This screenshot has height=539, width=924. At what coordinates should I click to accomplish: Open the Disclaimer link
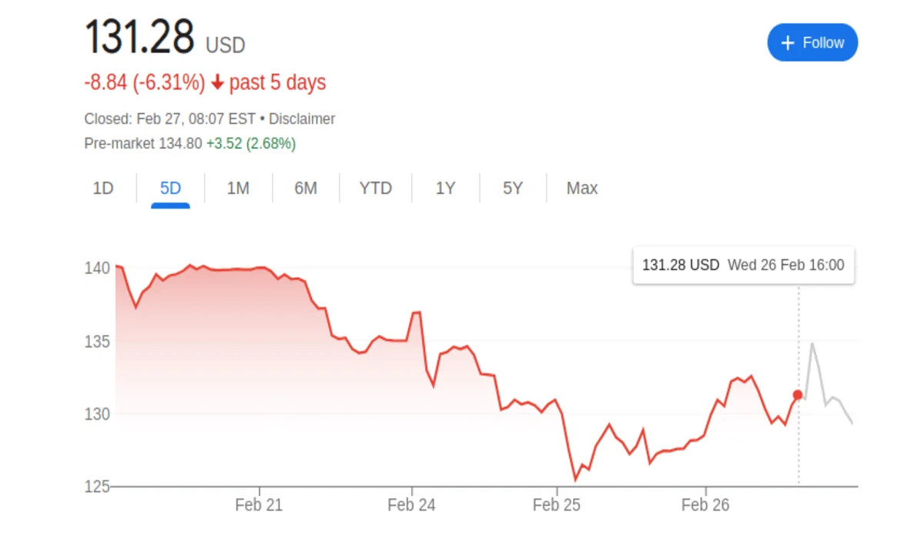tap(302, 119)
